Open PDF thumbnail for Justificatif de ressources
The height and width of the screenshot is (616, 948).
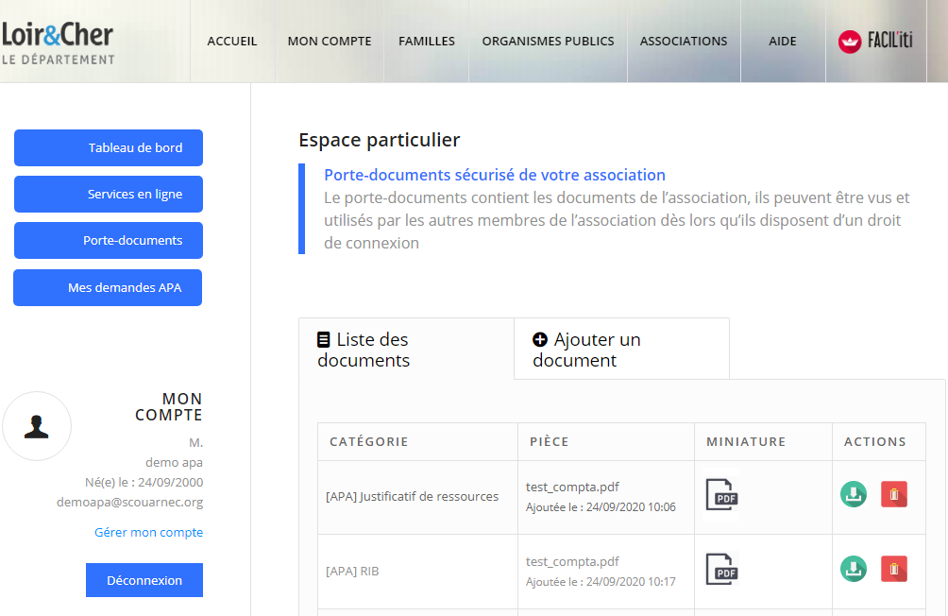point(721,494)
